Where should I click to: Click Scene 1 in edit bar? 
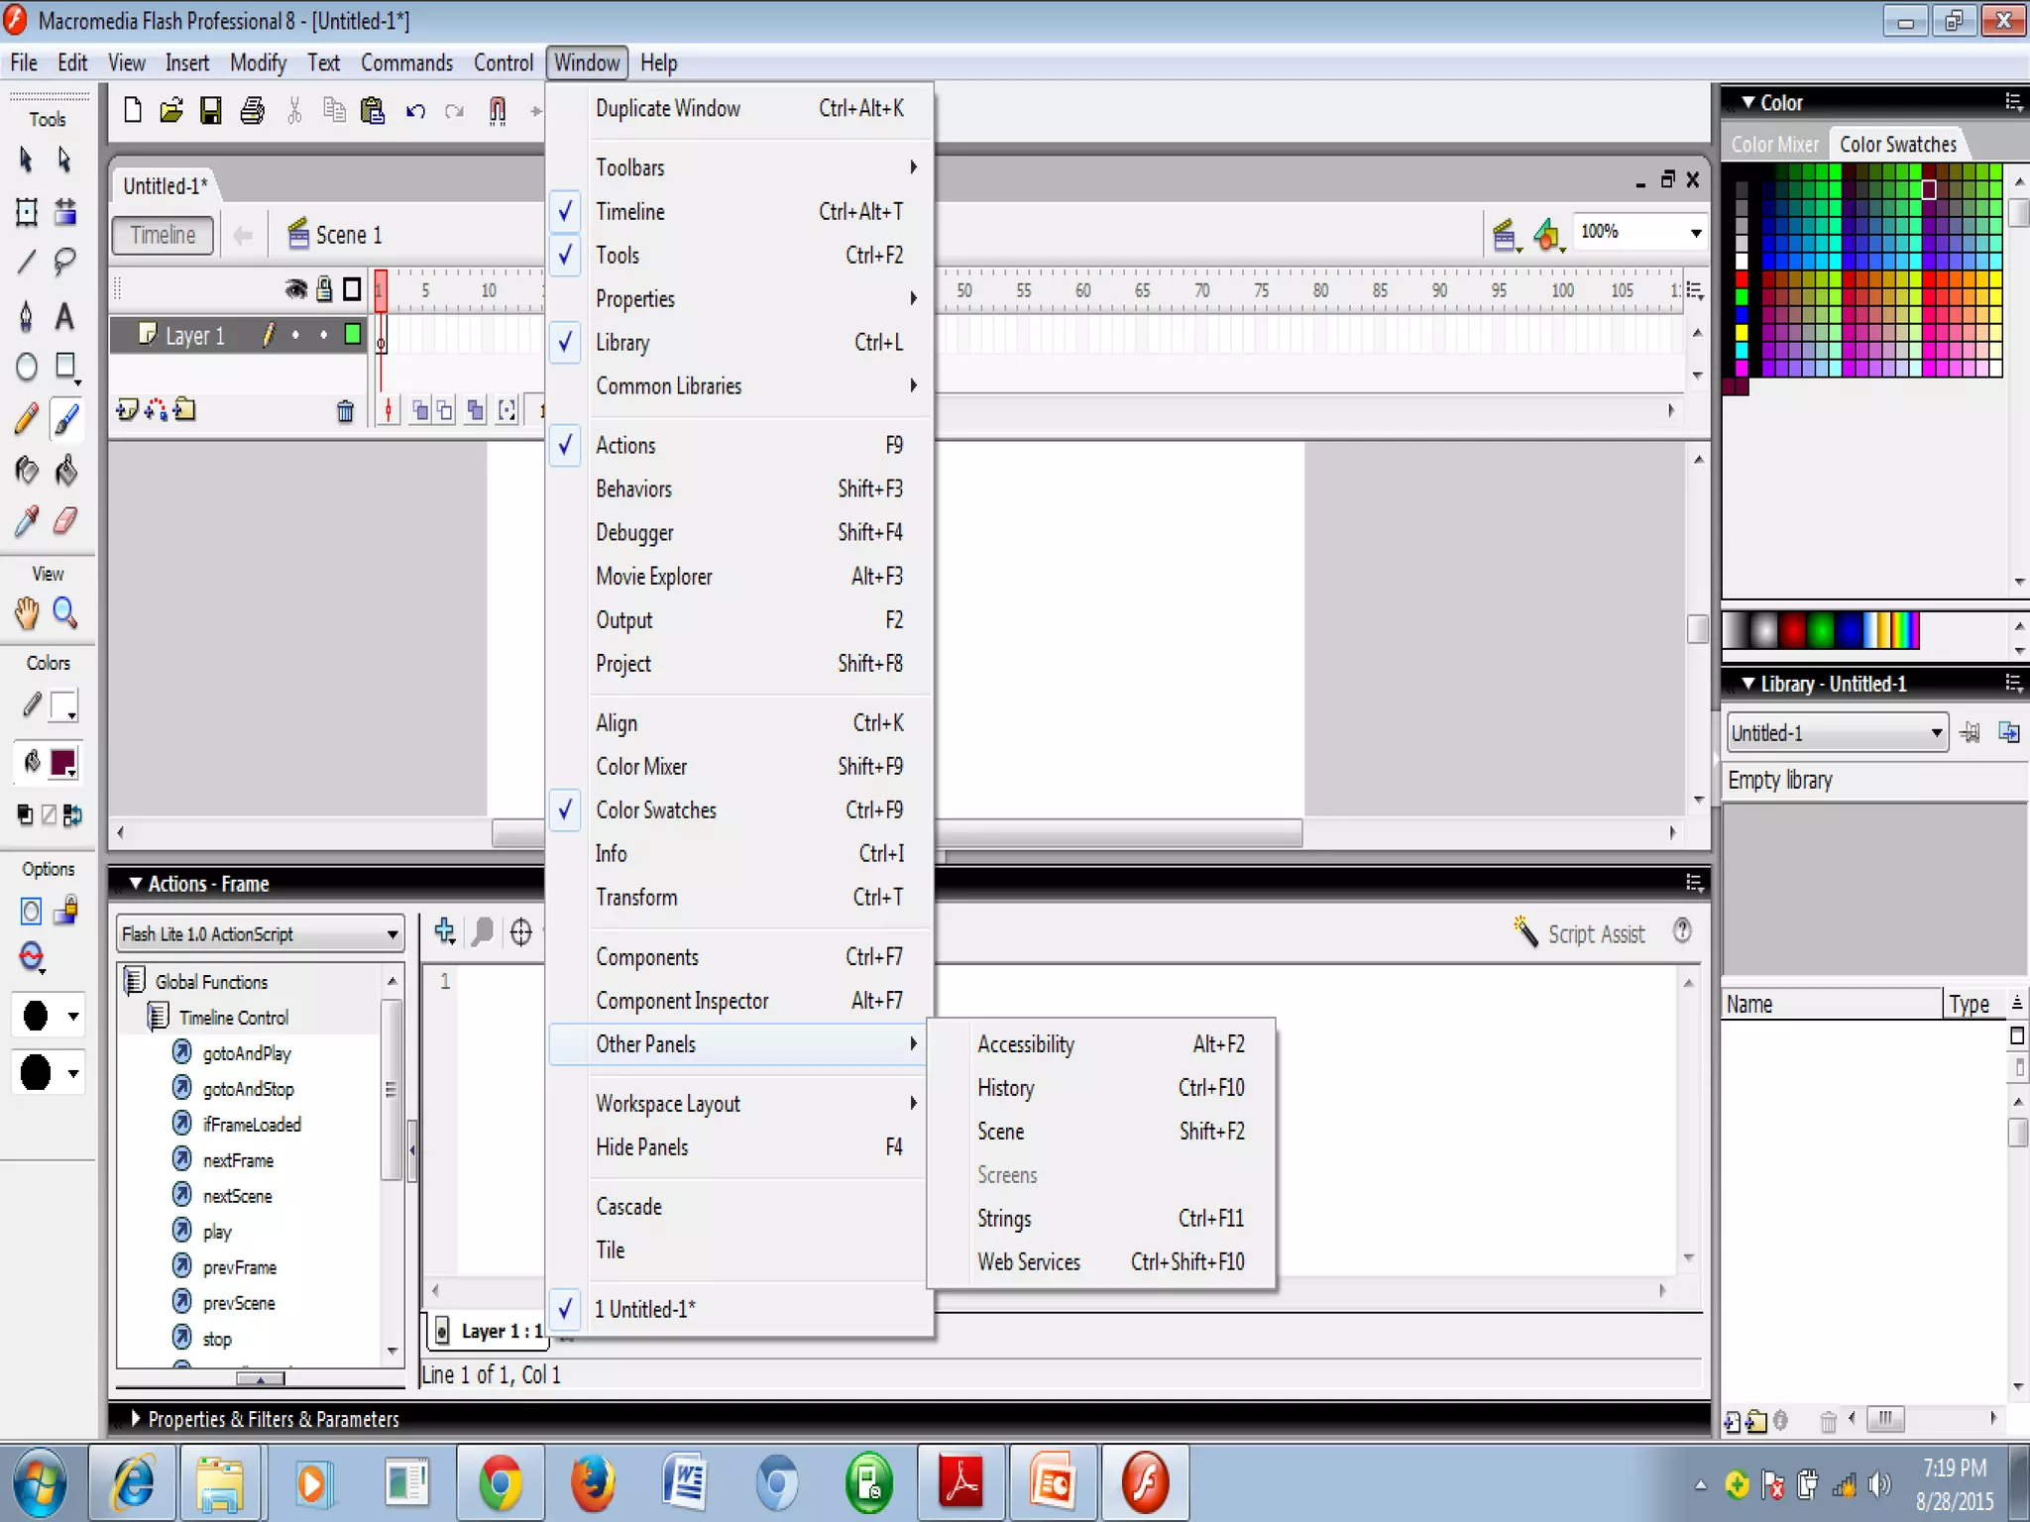point(347,236)
